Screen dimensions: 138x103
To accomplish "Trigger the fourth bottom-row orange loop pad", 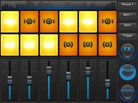I will click(68, 45).
